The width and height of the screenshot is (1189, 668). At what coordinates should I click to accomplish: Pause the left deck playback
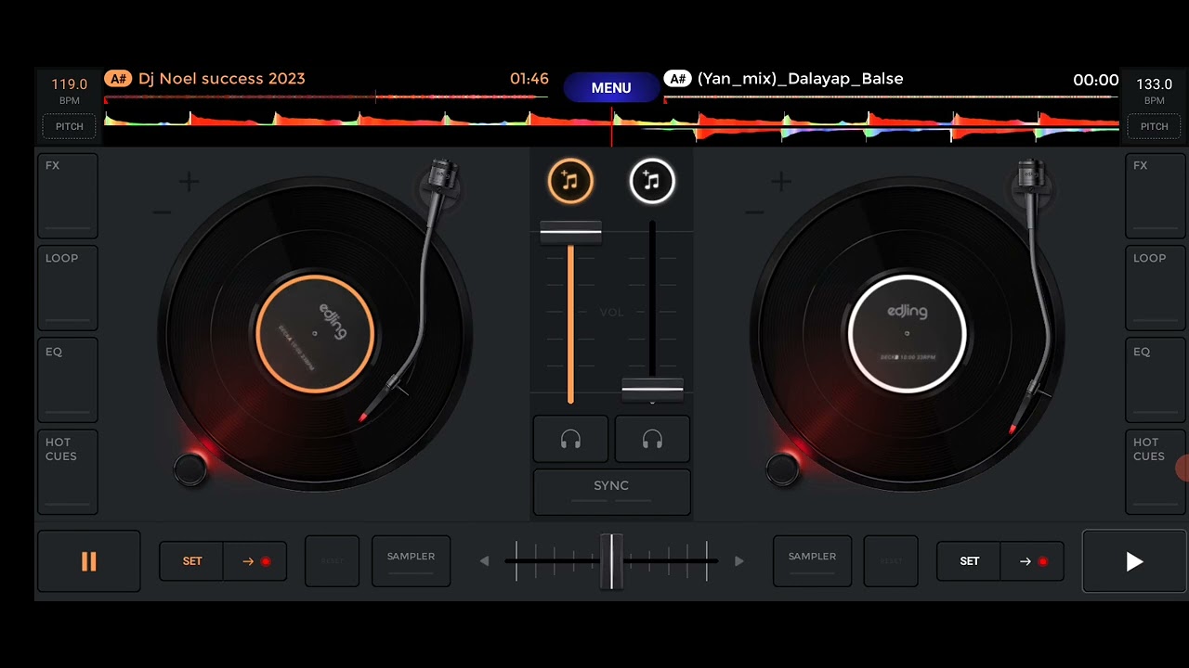click(x=88, y=561)
